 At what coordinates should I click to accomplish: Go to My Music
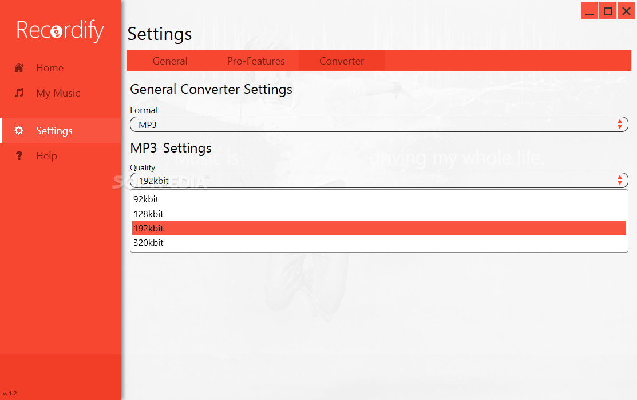pyautogui.click(x=61, y=93)
